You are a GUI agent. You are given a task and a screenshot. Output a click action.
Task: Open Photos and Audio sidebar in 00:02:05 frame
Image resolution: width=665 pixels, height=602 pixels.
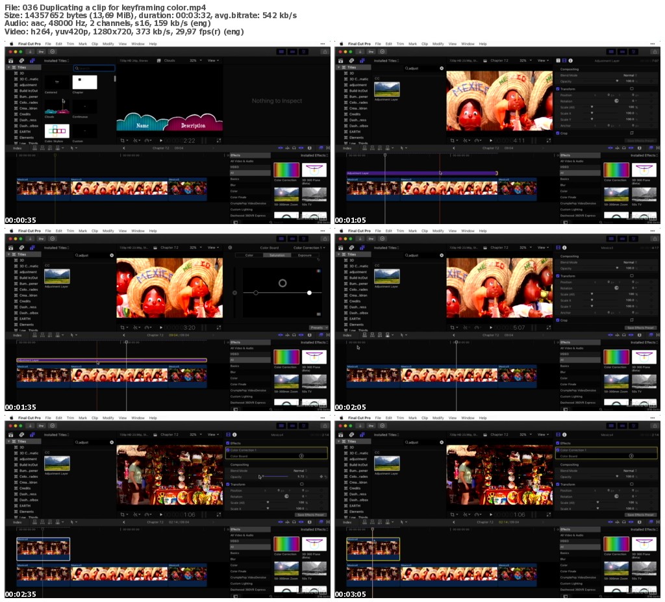click(351, 248)
